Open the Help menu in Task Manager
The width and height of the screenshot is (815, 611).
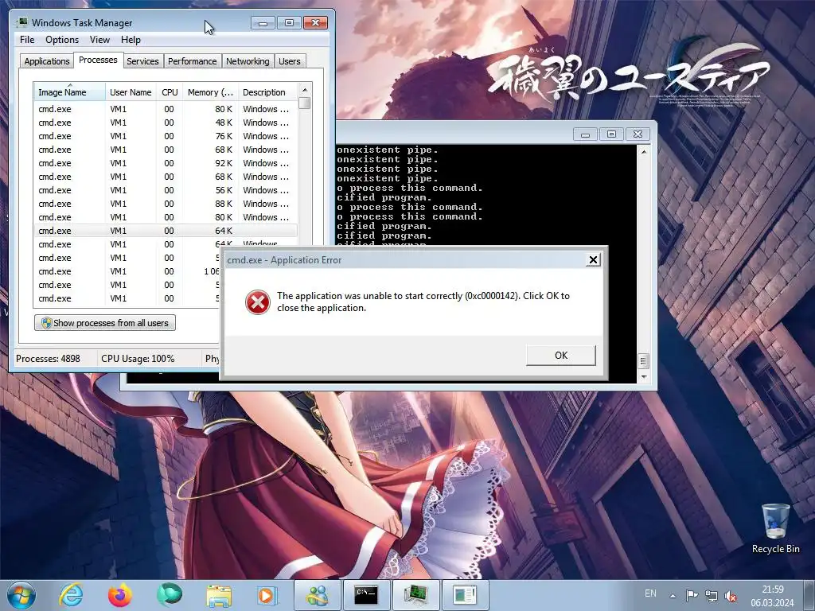(131, 40)
